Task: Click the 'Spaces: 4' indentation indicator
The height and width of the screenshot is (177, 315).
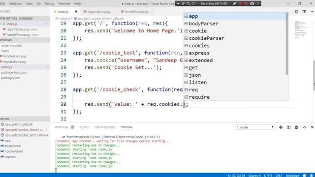Action: (x=254, y=176)
